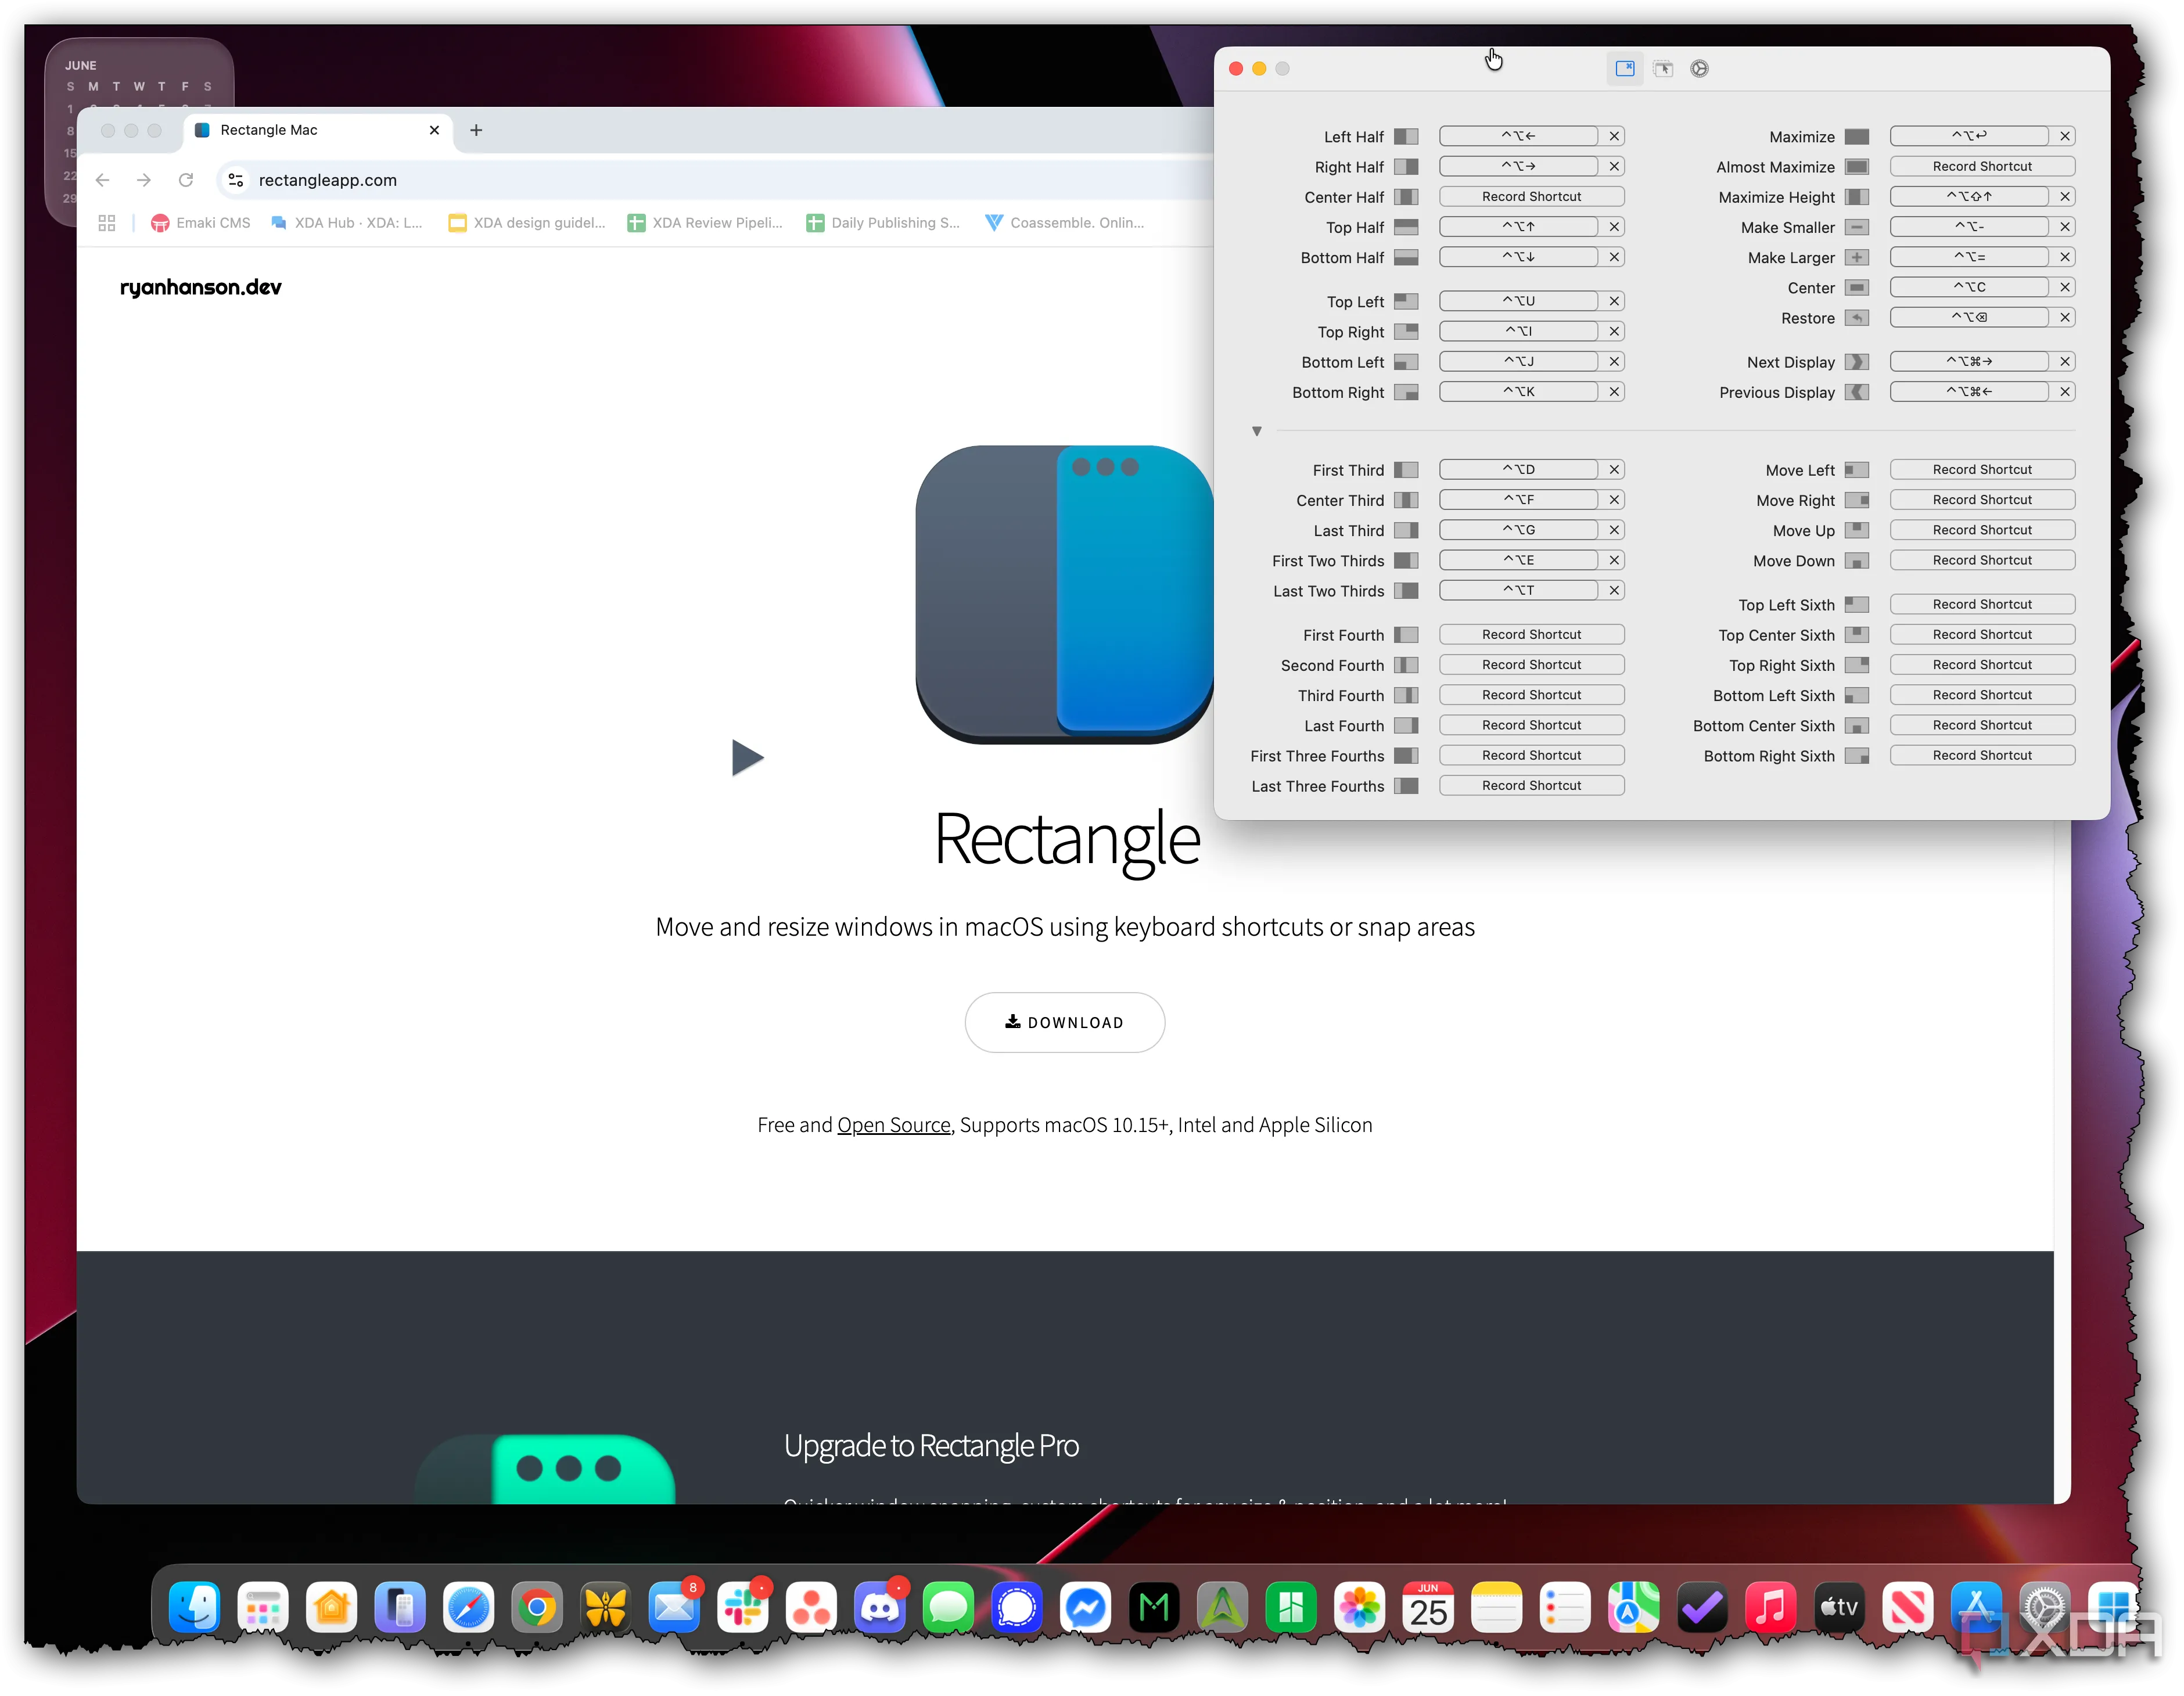Click the Download button
The width and height of the screenshot is (2184, 1696).
click(1064, 1022)
